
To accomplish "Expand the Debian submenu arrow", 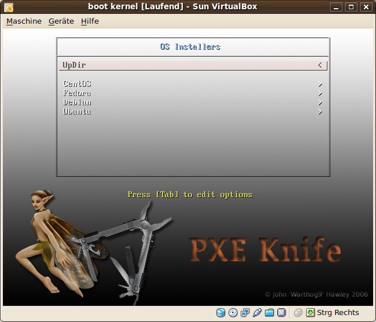I will point(320,102).
